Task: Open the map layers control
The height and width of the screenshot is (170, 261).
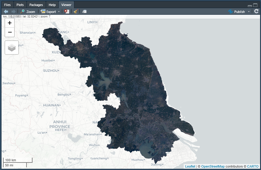Action: [x=12, y=48]
